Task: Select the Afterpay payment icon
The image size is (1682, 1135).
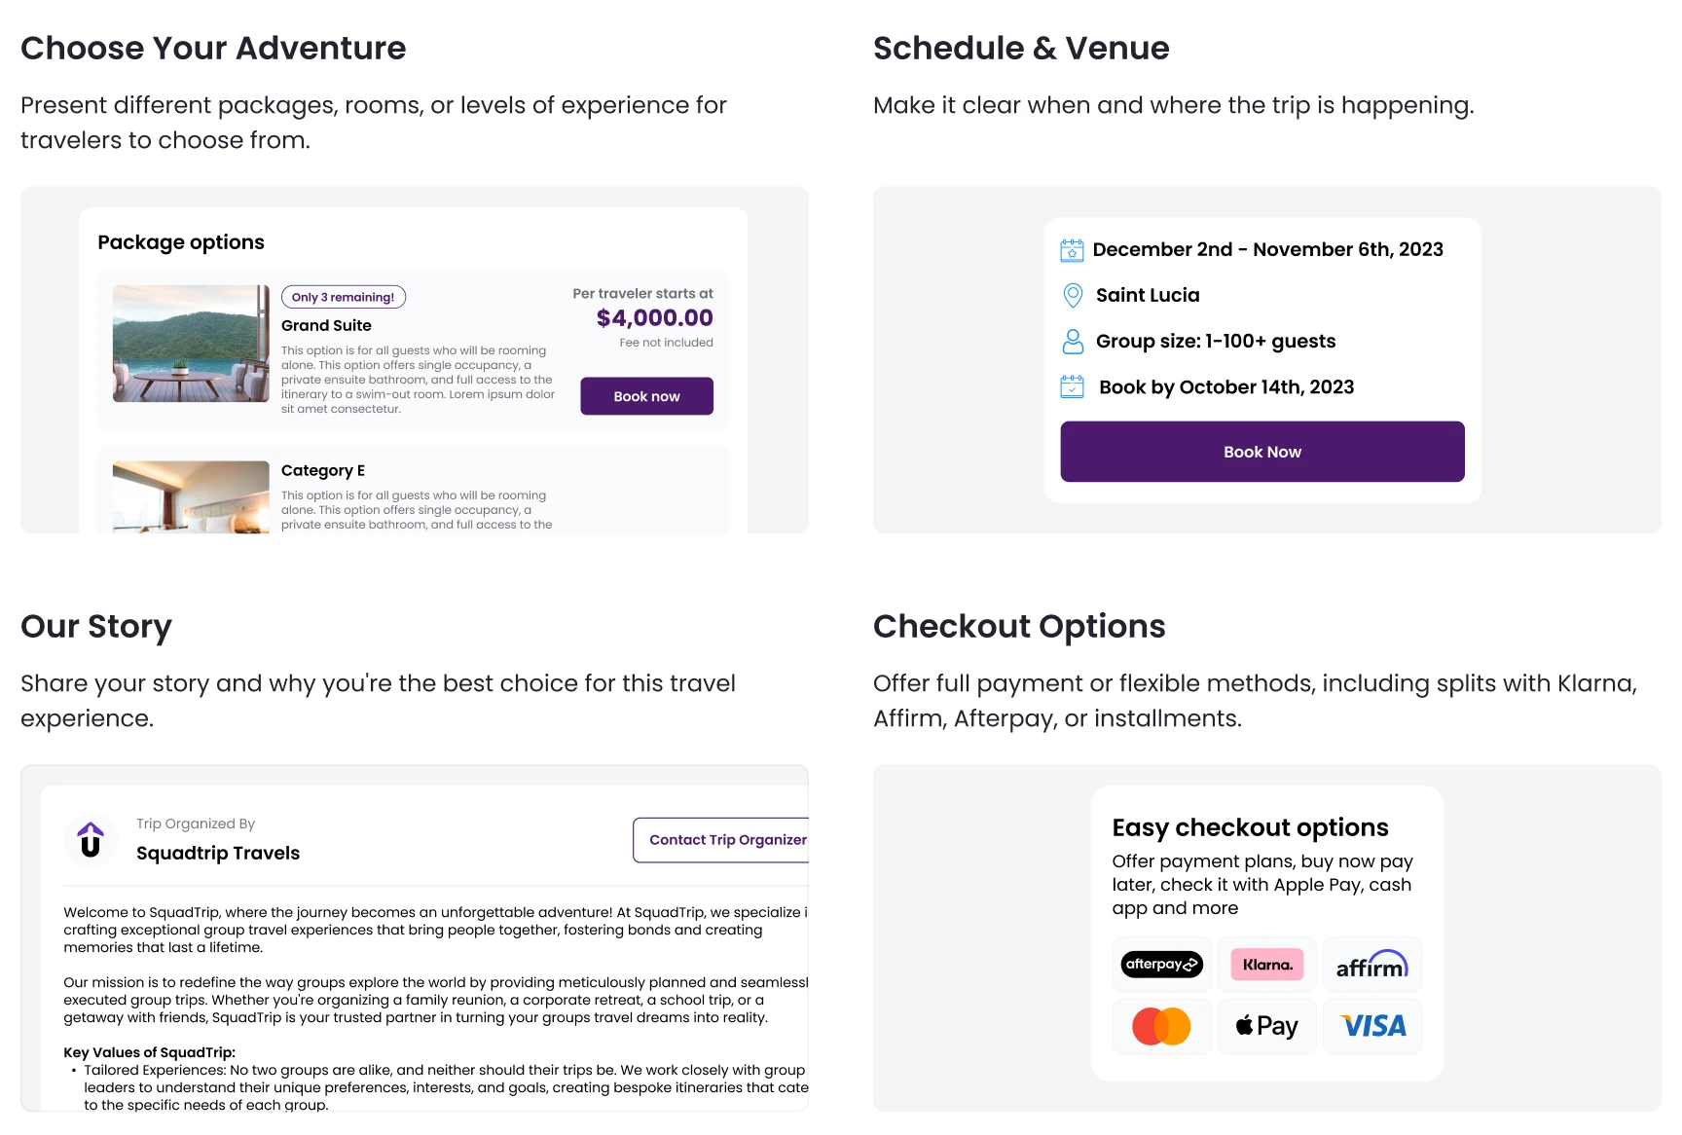Action: pyautogui.click(x=1161, y=964)
